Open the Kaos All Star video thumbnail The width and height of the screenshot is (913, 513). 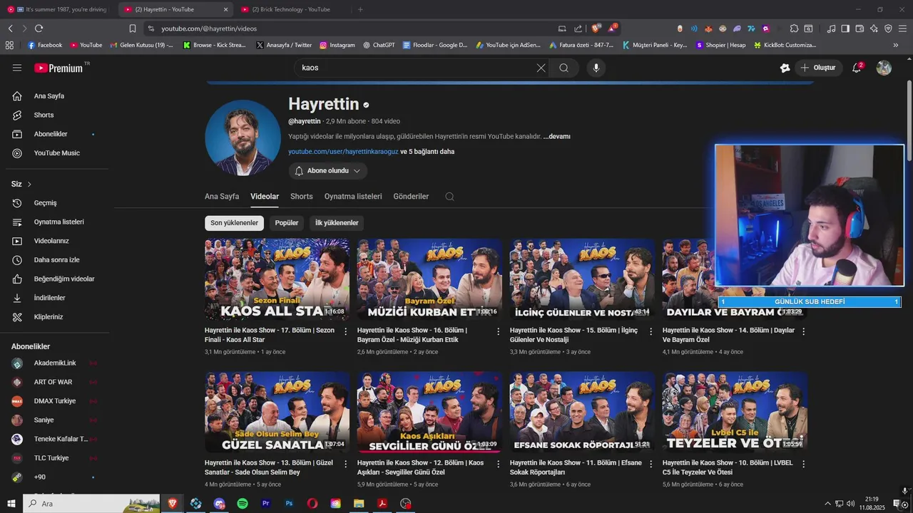(x=277, y=279)
